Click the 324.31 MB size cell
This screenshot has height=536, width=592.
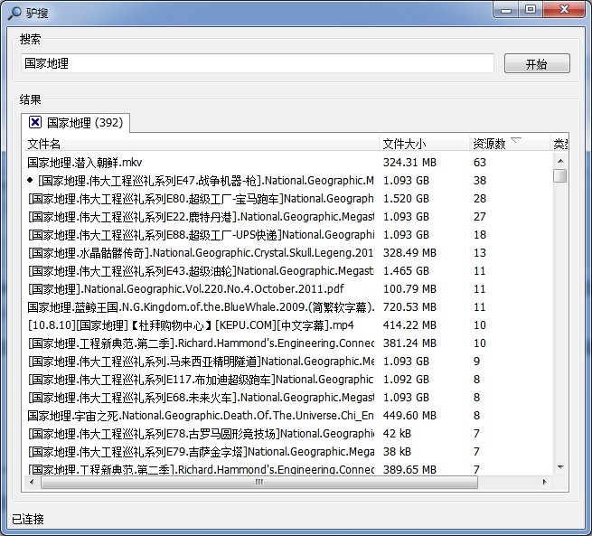pyautogui.click(x=409, y=163)
